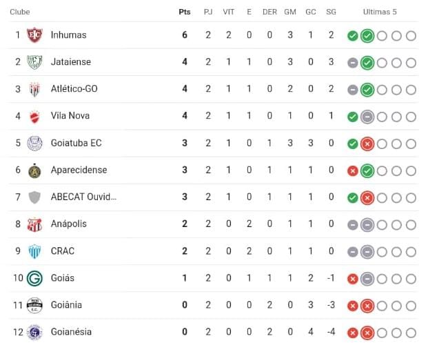The image size is (428, 352).
Task: Click the Jataiense club crest icon
Action: point(34,62)
